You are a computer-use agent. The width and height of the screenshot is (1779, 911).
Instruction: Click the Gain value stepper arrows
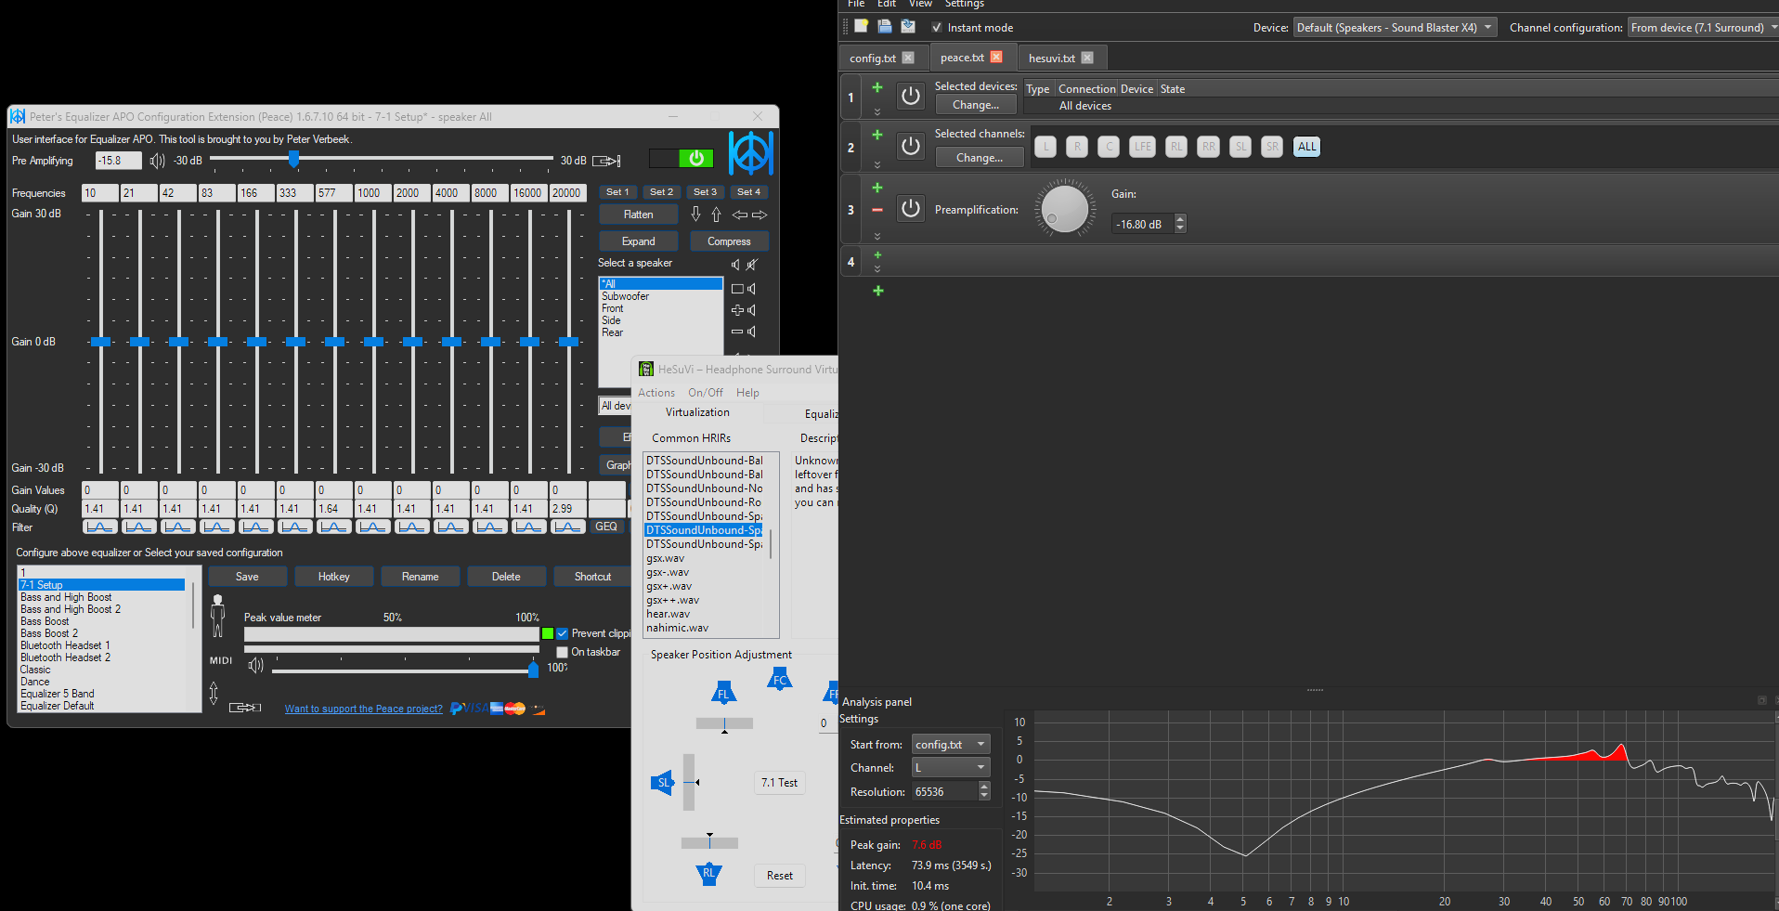[1180, 224]
